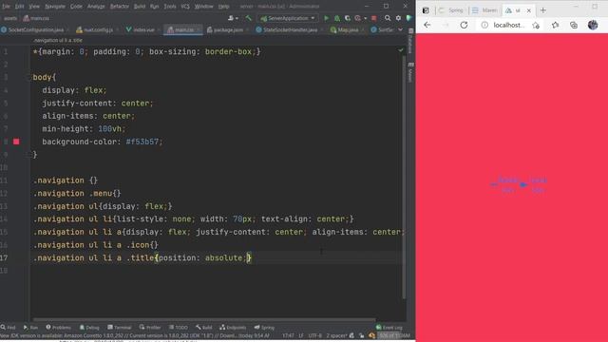The width and height of the screenshot is (608, 342).
Task: Open the Spring tool window
Action: click(264, 327)
